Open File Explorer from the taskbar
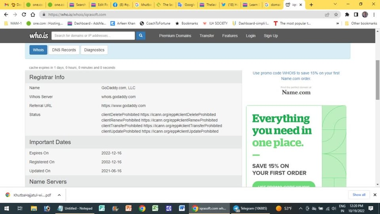The image size is (380, 214). pyautogui.click(x=34, y=208)
